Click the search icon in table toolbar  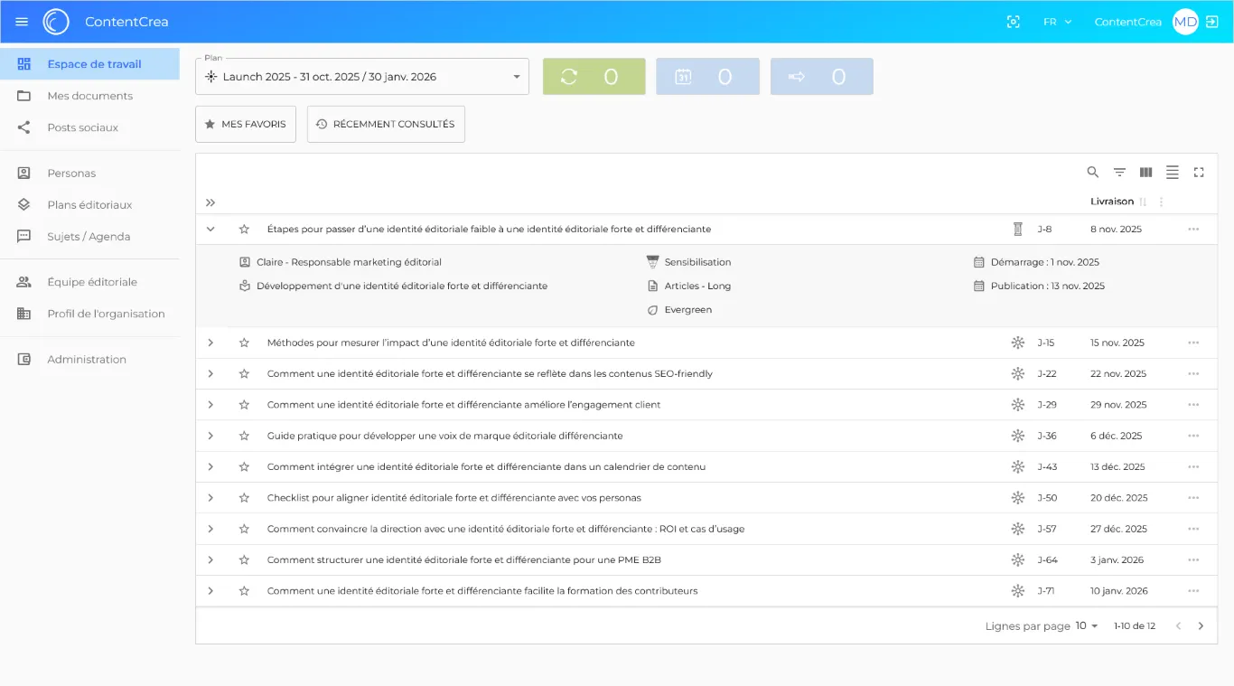click(x=1093, y=173)
